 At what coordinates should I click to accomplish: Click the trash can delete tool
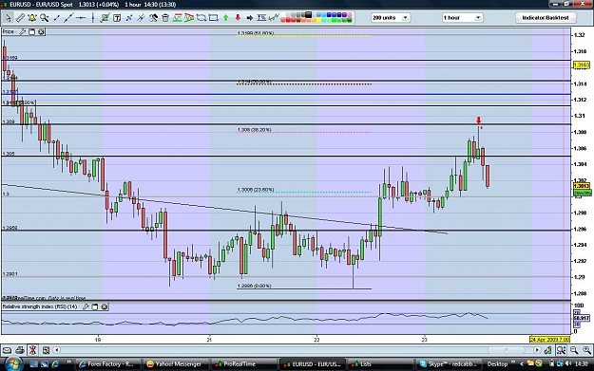(165, 18)
